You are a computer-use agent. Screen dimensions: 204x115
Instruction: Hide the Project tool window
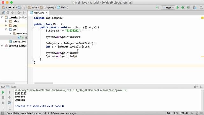[x=25, y=13]
